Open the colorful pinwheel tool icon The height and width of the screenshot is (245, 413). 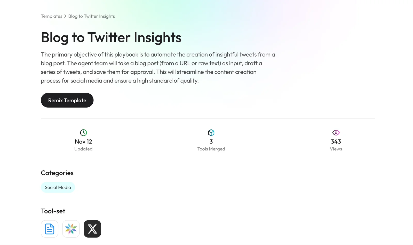(x=71, y=229)
